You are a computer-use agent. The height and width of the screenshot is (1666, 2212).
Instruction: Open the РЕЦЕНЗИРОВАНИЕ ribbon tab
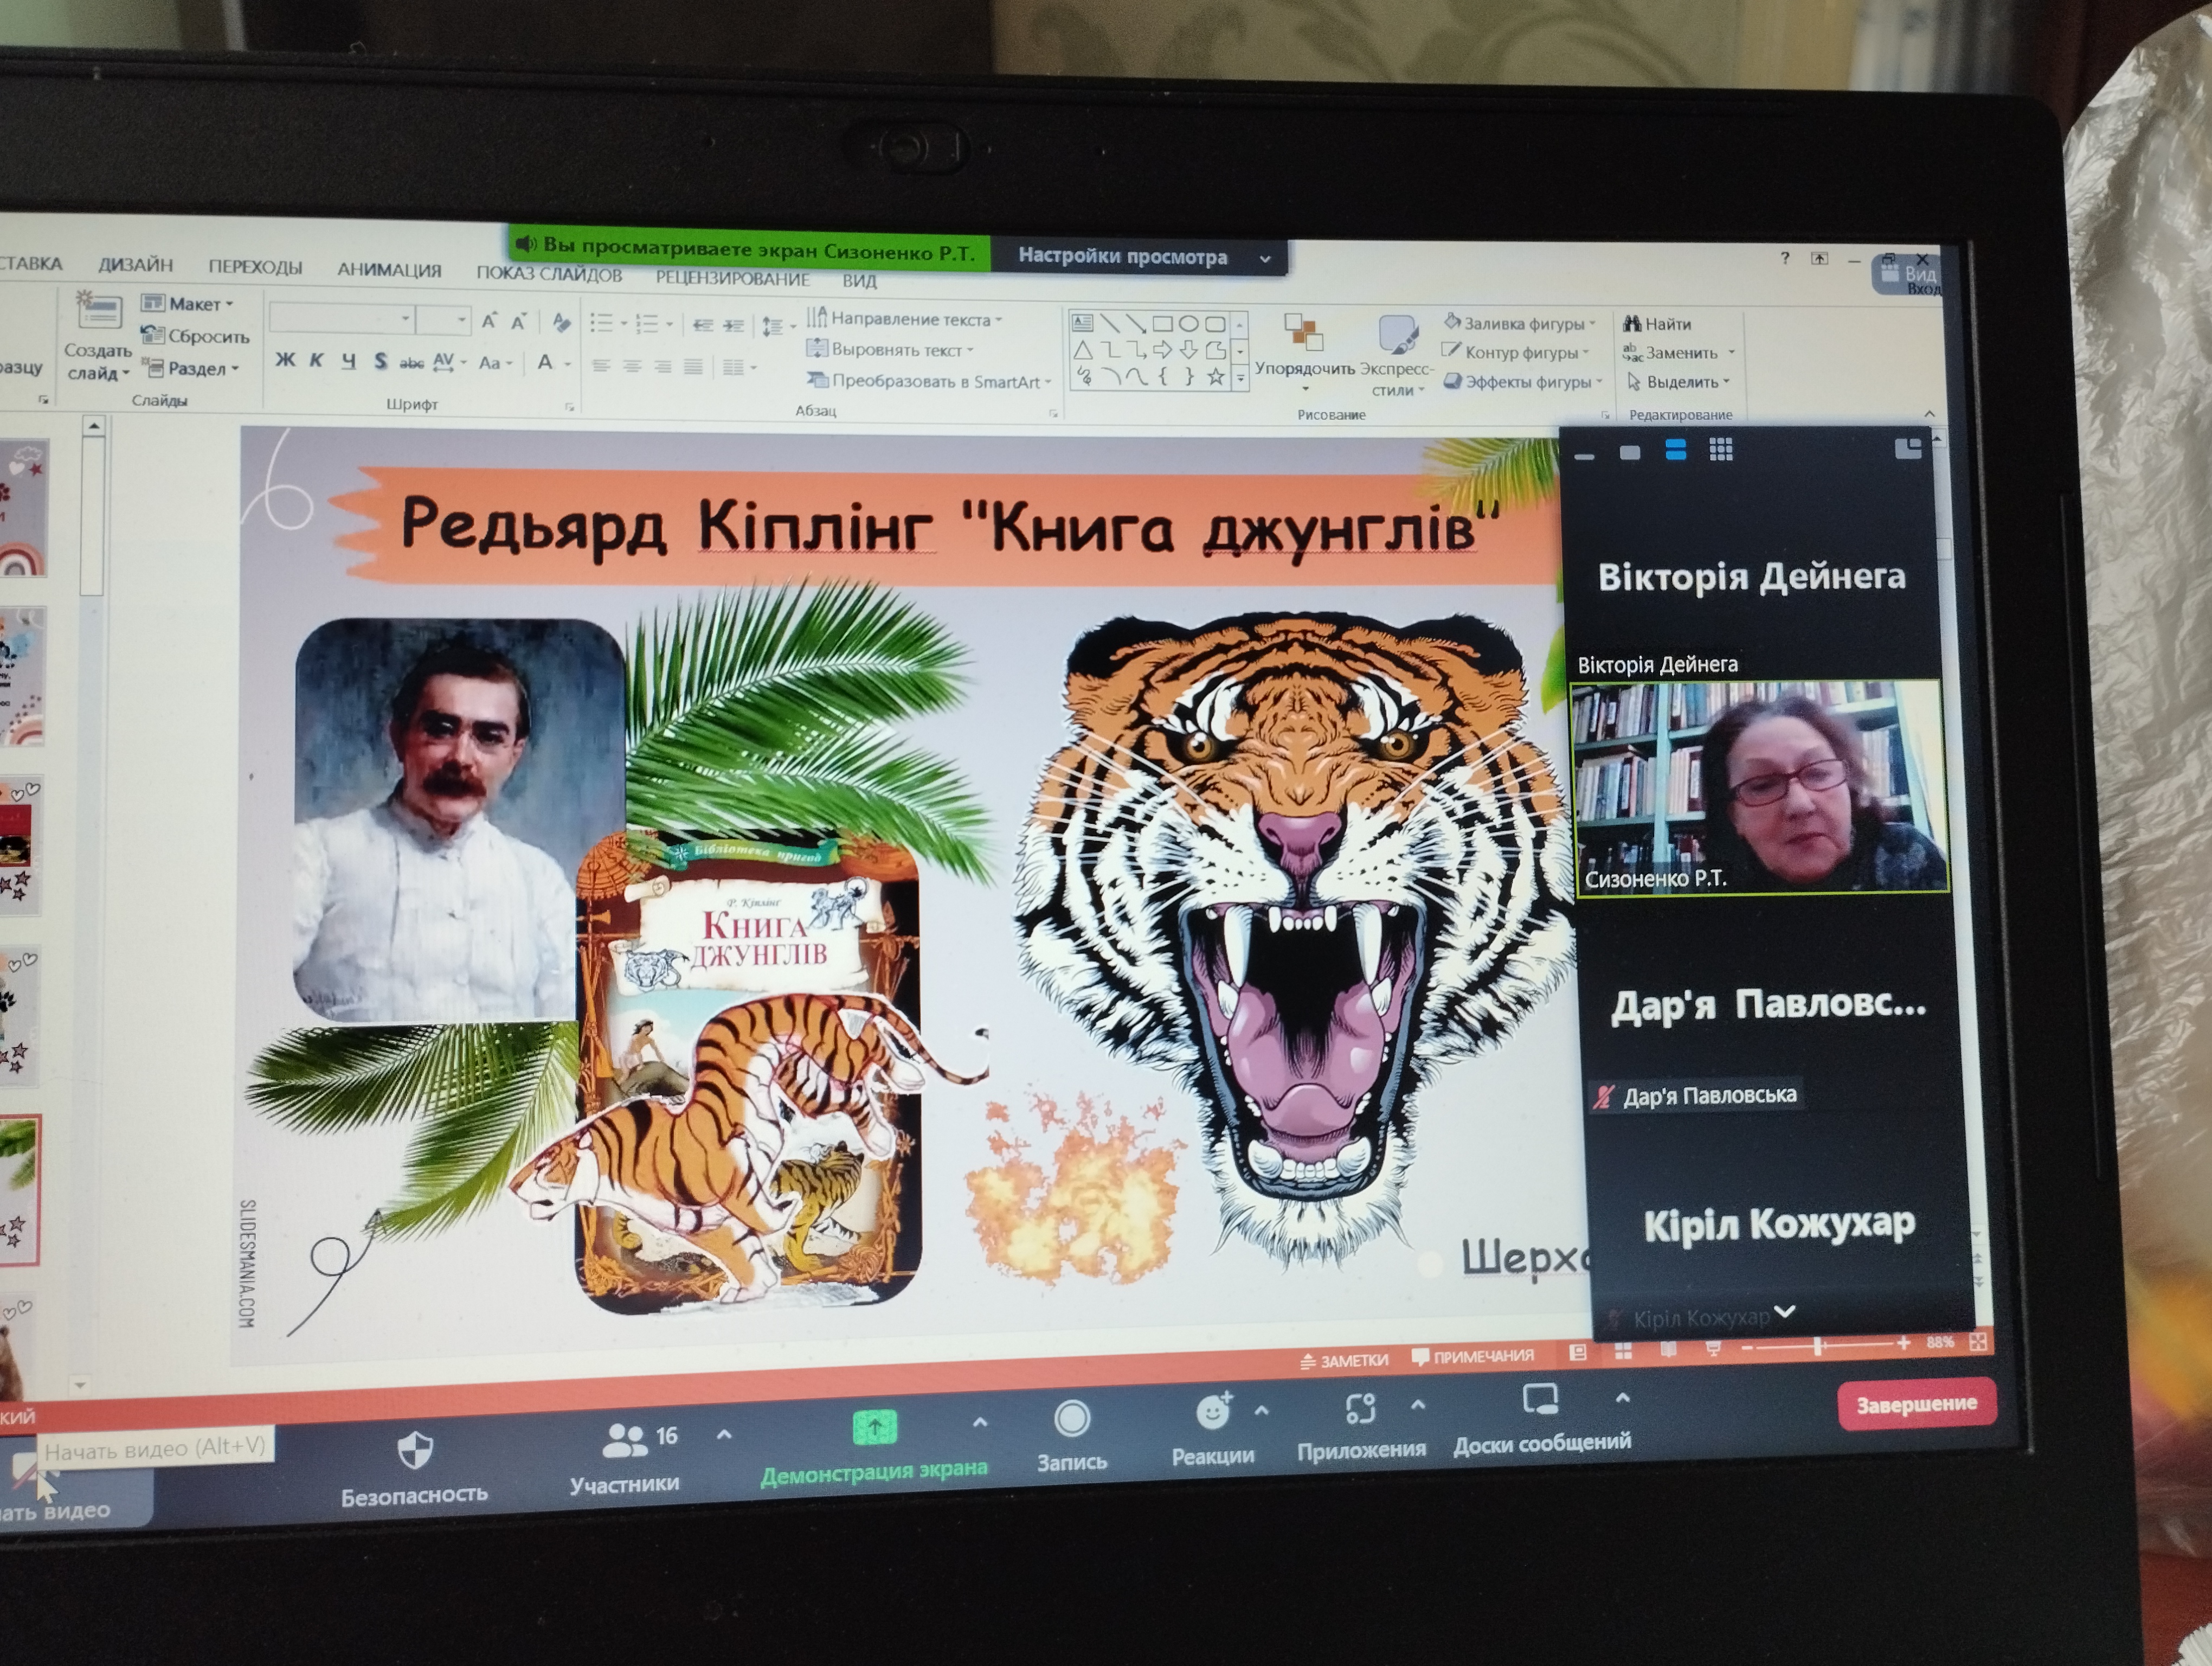[x=732, y=278]
